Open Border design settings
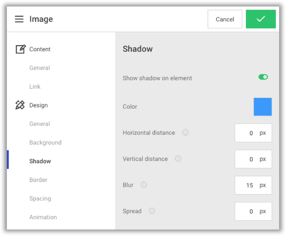This screenshot has width=286, height=236. point(38,180)
